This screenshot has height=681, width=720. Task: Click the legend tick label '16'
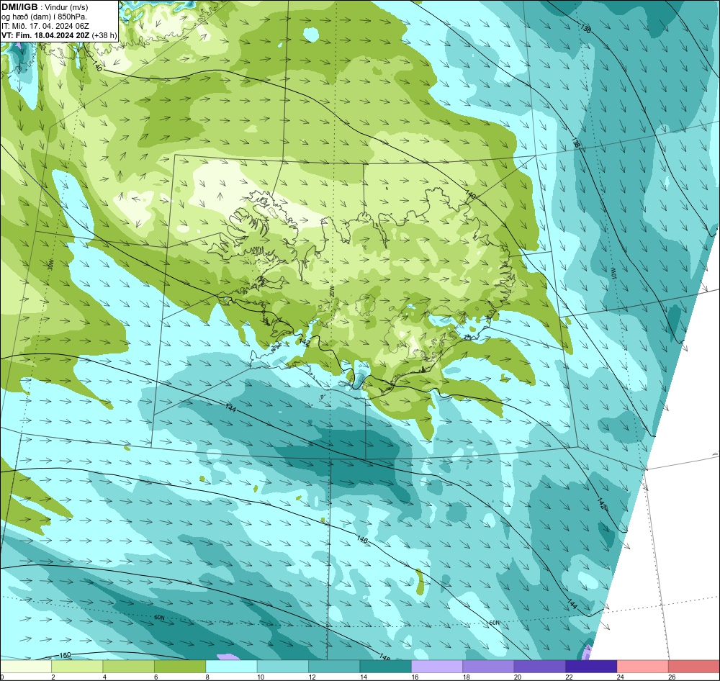415,677
